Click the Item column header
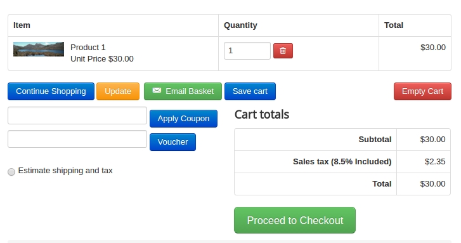 22,25
